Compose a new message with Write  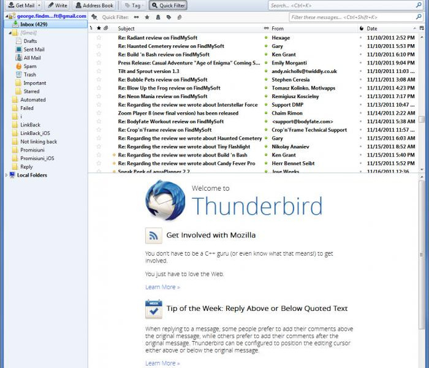point(58,5)
